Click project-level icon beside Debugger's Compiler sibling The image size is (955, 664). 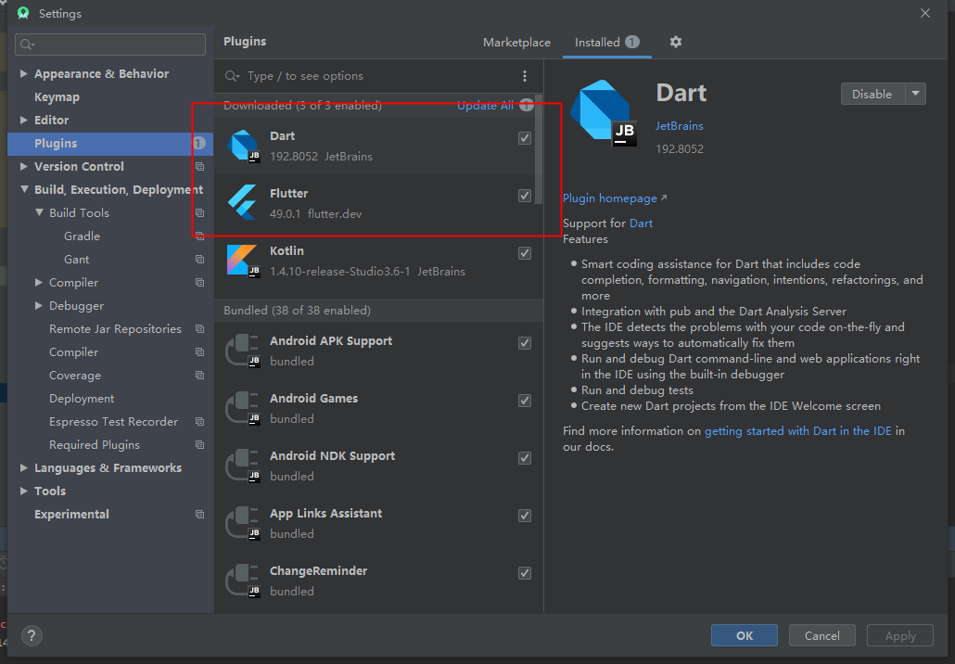[x=199, y=282]
